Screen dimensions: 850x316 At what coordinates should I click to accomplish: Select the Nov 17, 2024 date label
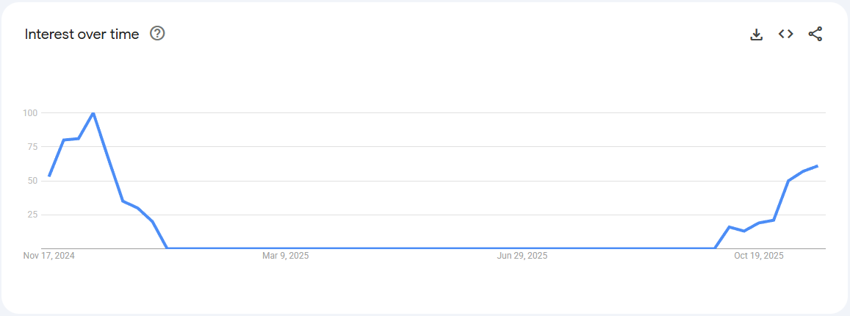tap(49, 256)
